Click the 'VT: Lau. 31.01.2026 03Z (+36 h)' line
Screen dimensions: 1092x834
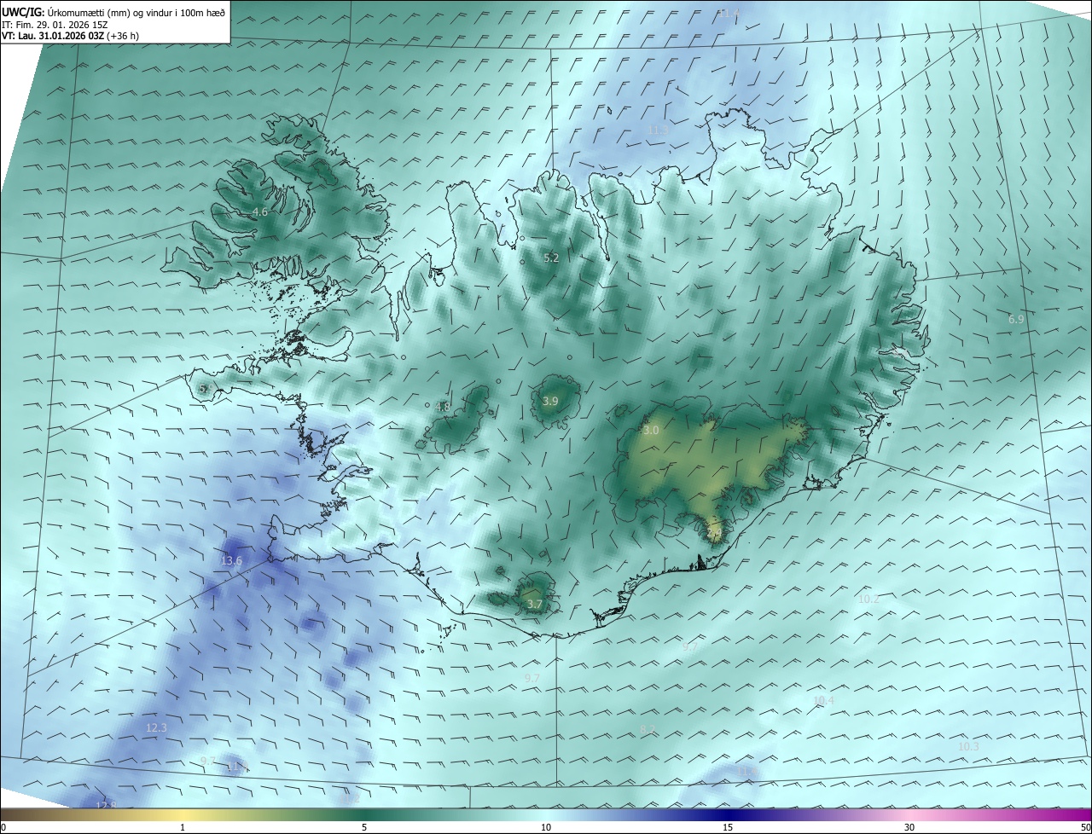coord(71,36)
